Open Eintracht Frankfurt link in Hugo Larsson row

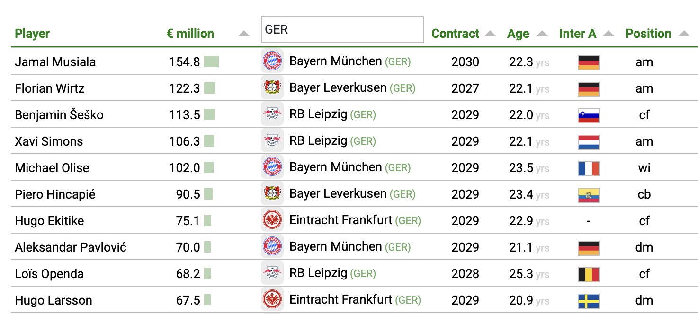pos(341,300)
